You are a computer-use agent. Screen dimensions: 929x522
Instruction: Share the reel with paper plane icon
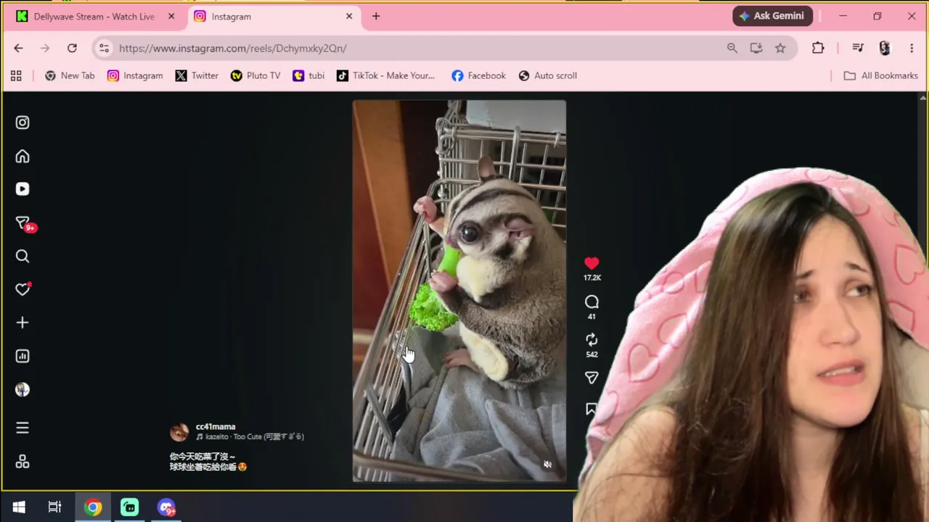coord(592,378)
